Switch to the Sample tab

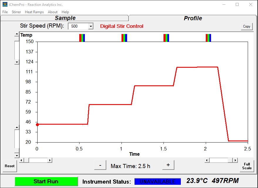click(65, 18)
